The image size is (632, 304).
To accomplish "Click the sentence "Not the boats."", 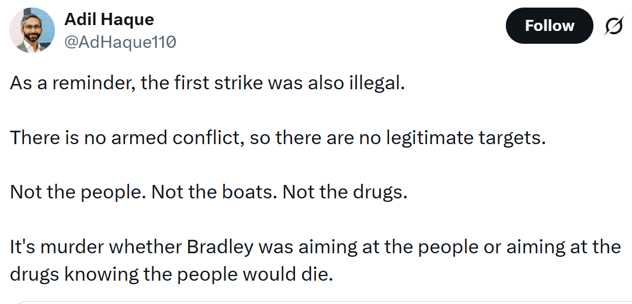I will click(214, 193).
